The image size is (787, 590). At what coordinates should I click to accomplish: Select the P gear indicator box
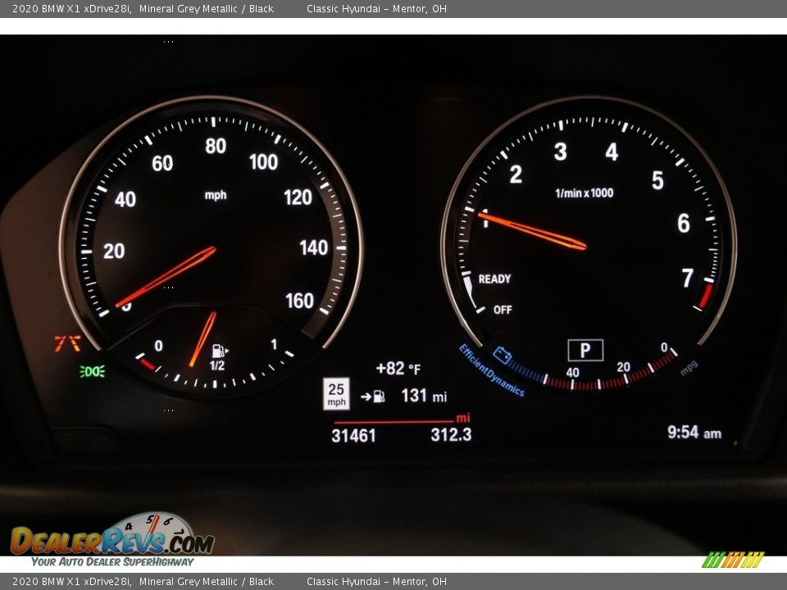pos(585,351)
